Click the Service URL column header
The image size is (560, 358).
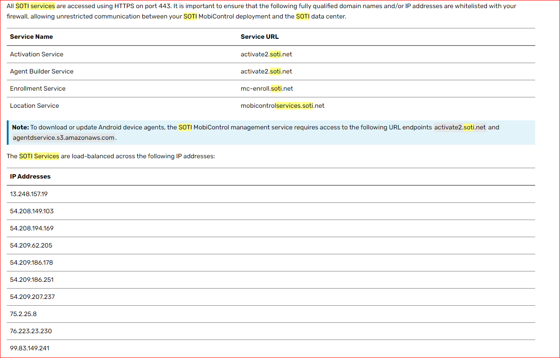[x=259, y=37]
